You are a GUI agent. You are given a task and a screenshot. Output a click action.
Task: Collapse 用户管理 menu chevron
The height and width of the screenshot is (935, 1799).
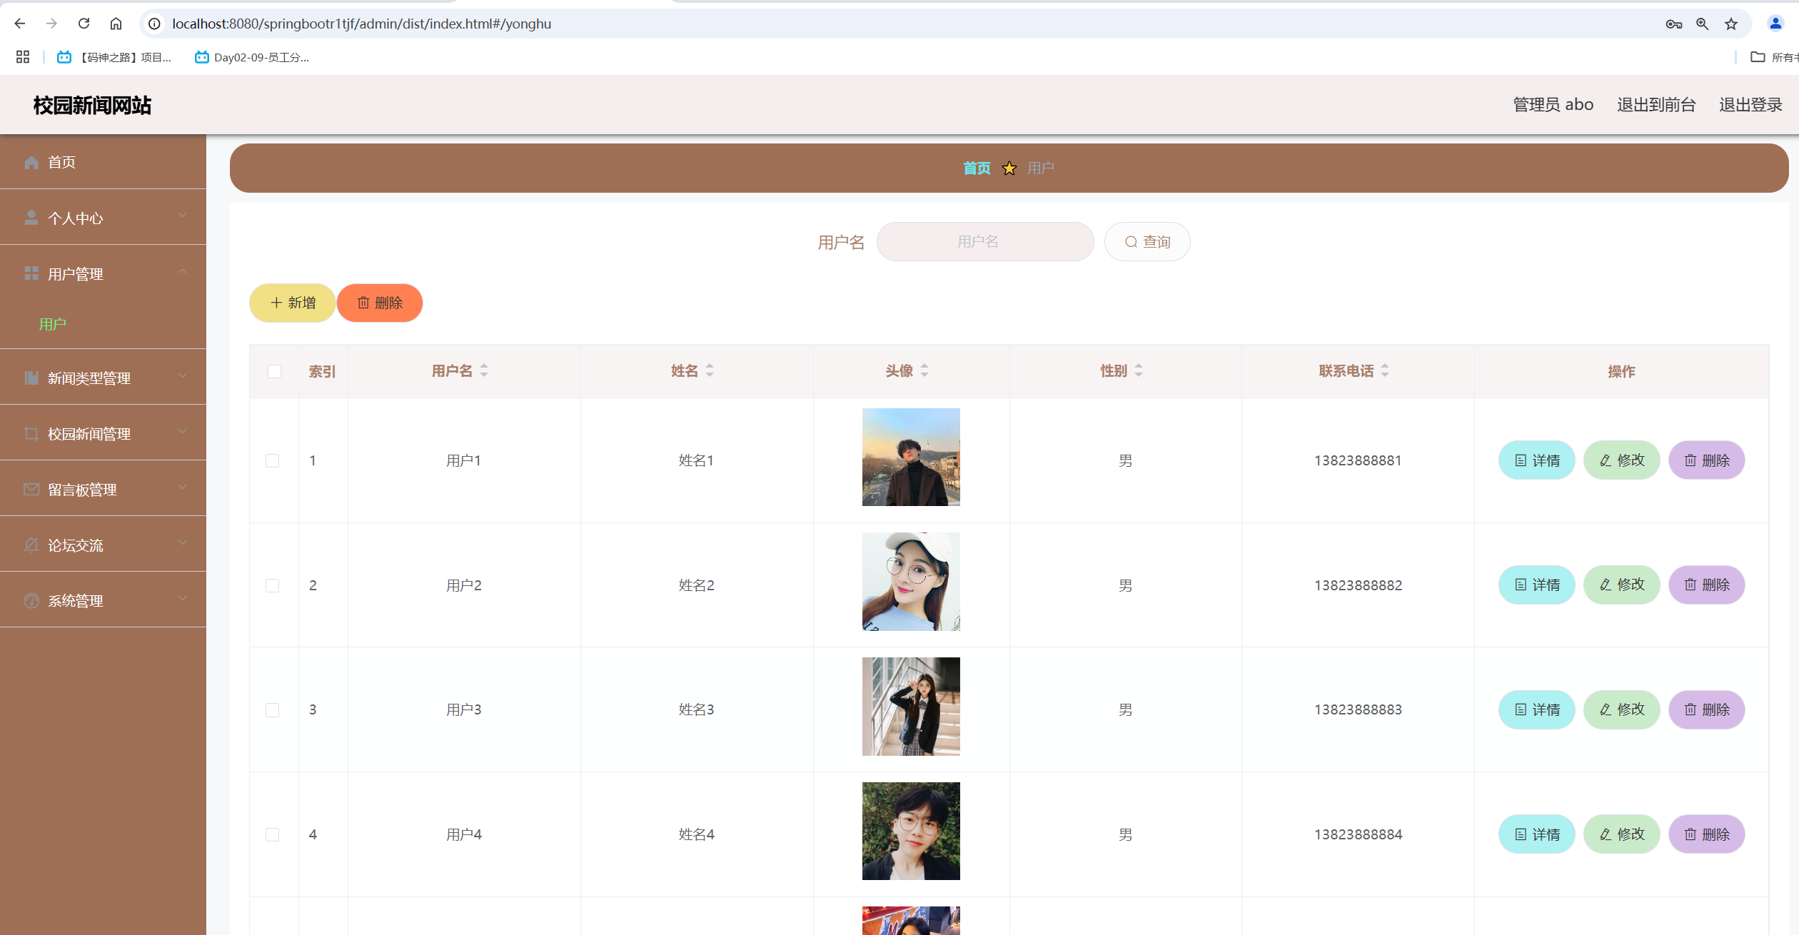coord(183,271)
